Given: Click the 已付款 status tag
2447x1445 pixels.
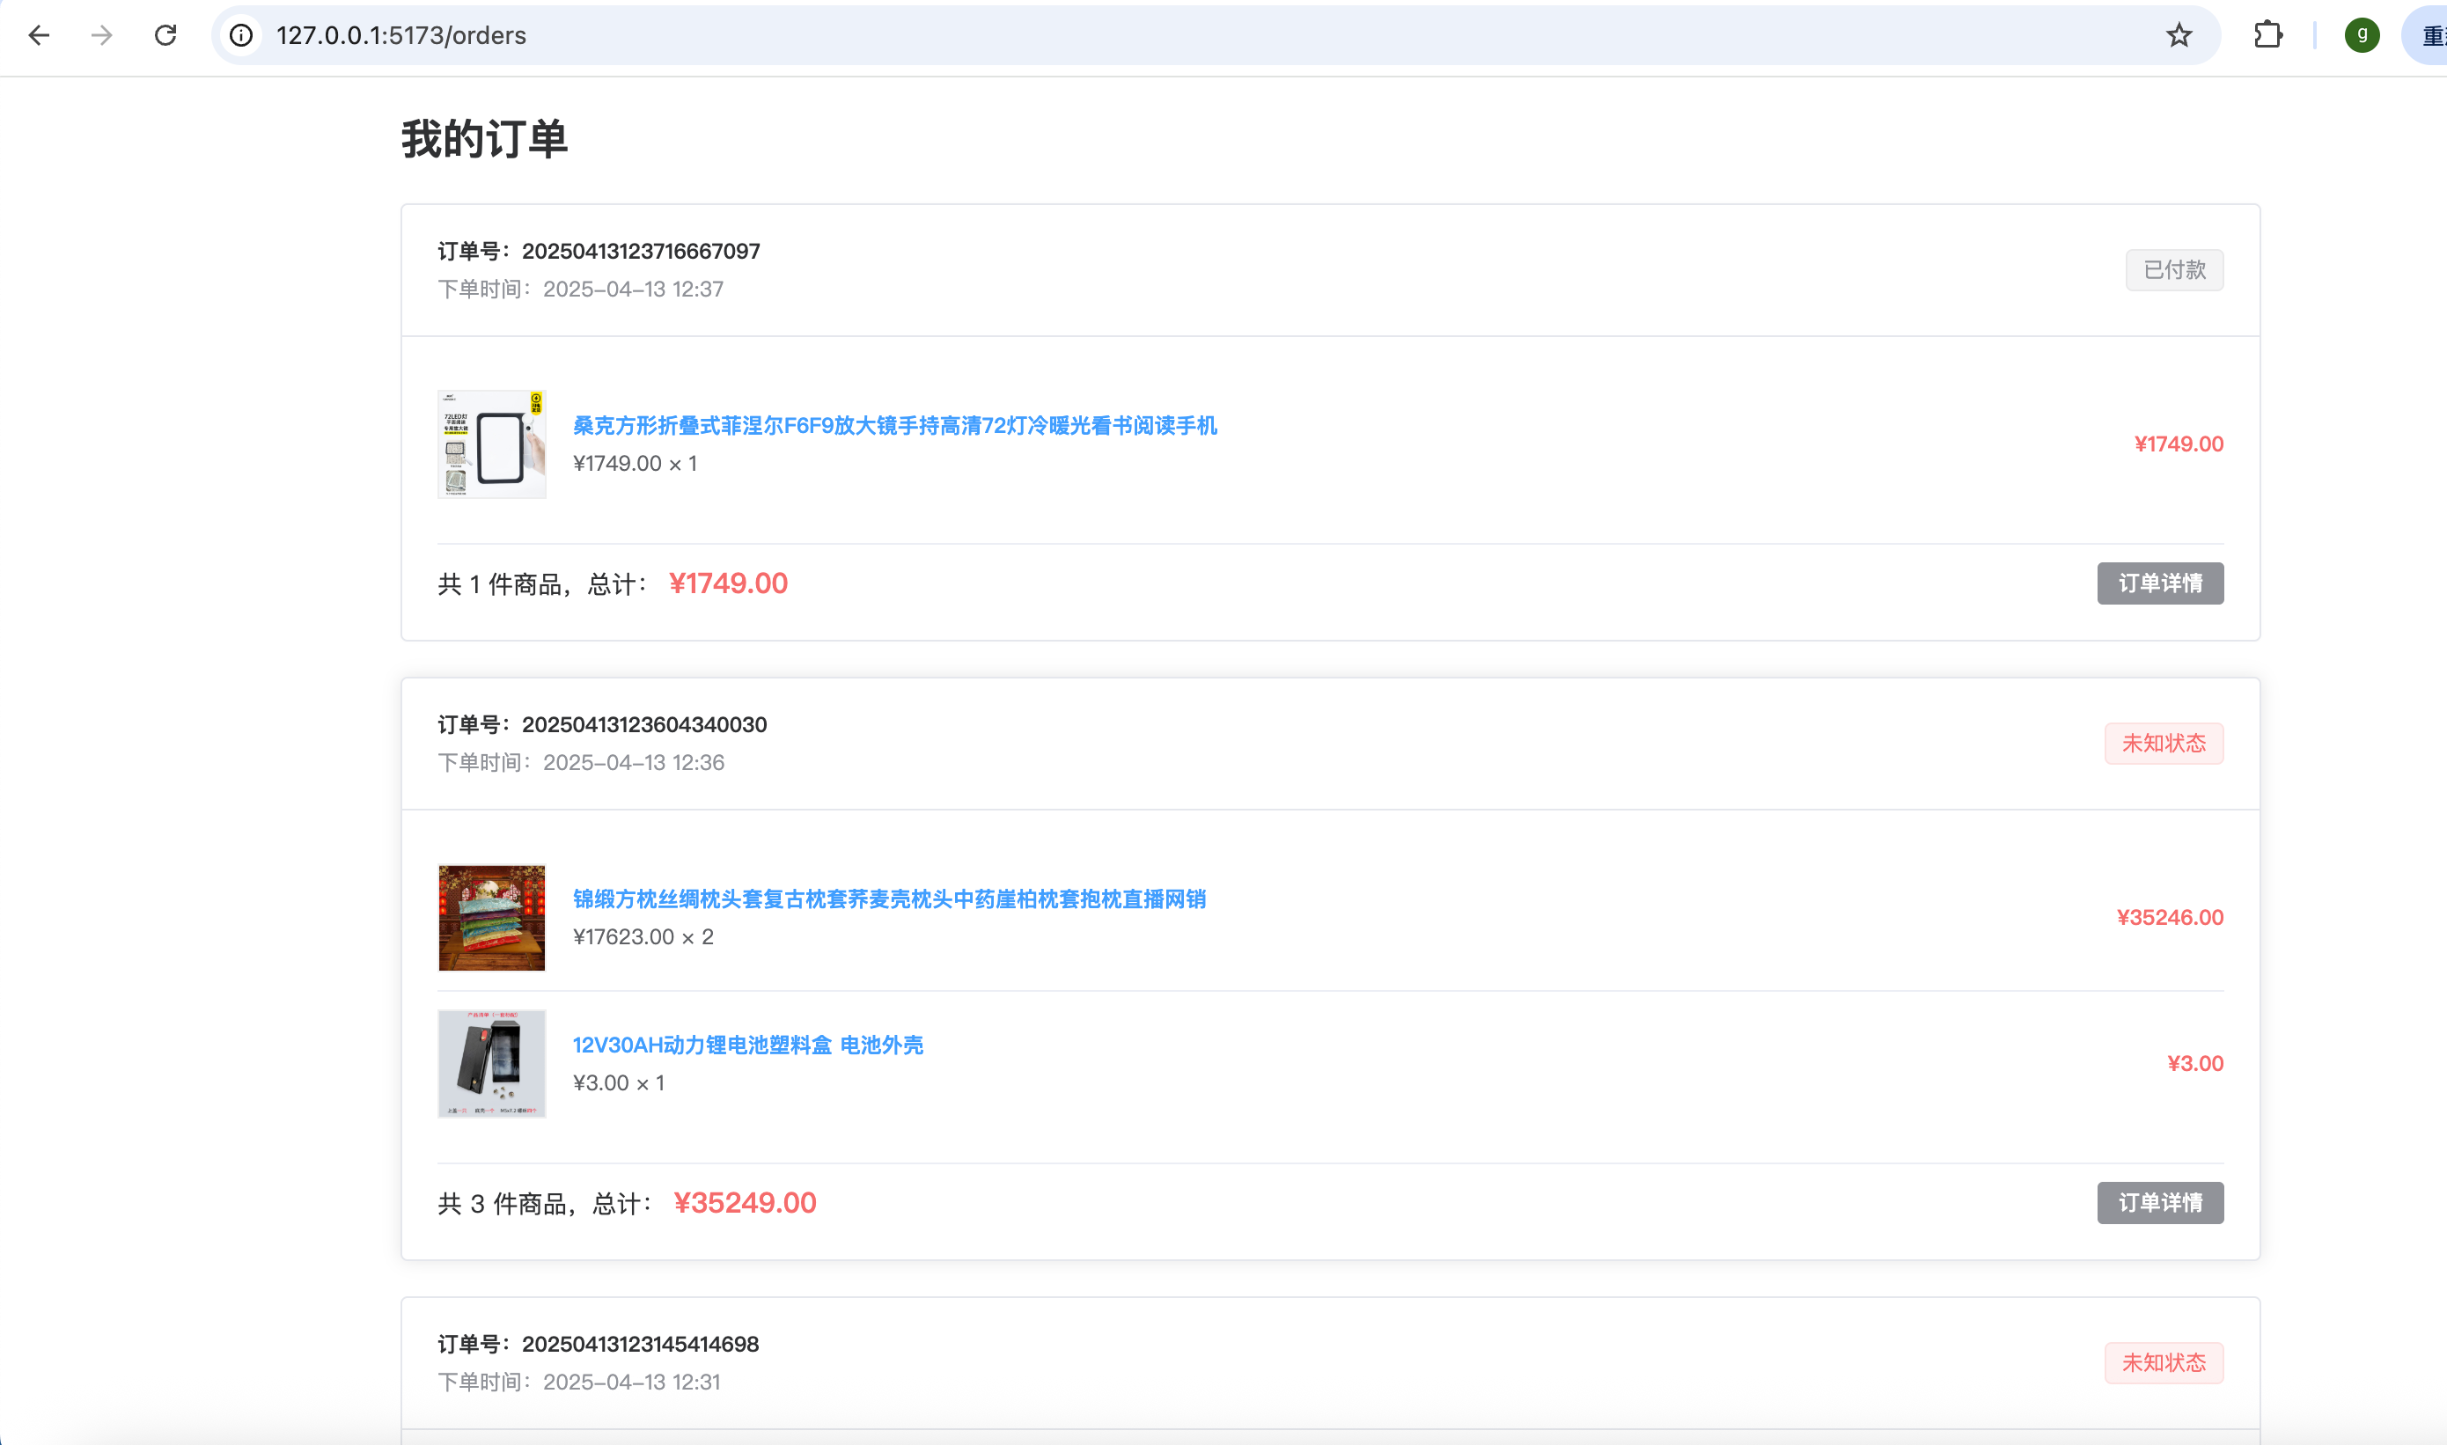Looking at the screenshot, I should tap(2173, 269).
